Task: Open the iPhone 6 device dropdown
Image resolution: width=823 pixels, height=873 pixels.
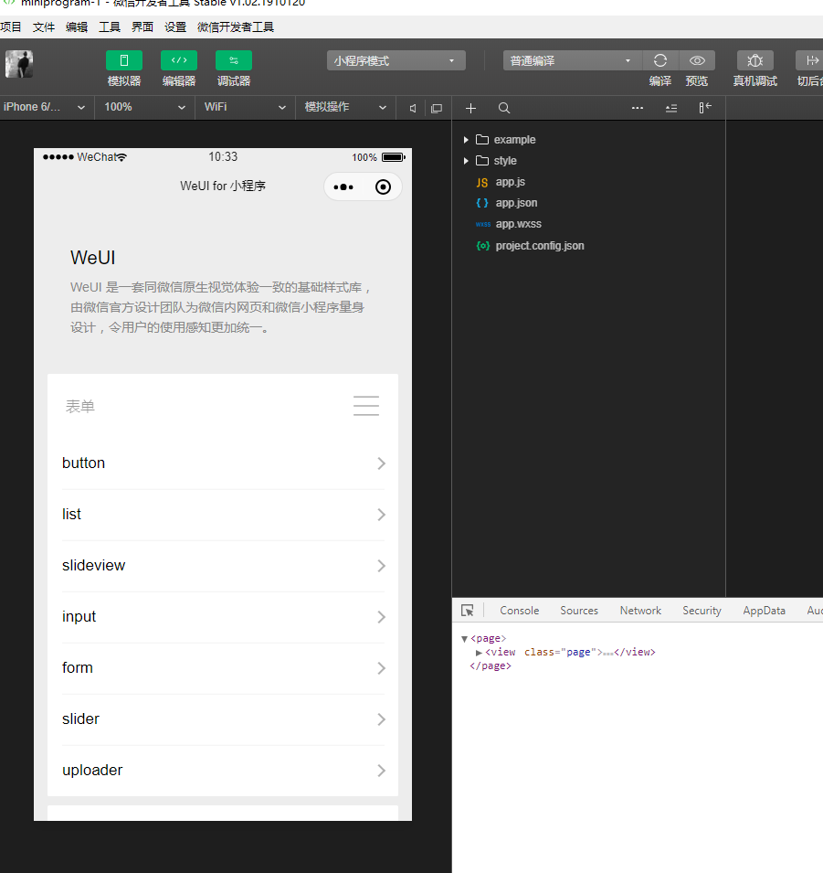Action: point(45,107)
